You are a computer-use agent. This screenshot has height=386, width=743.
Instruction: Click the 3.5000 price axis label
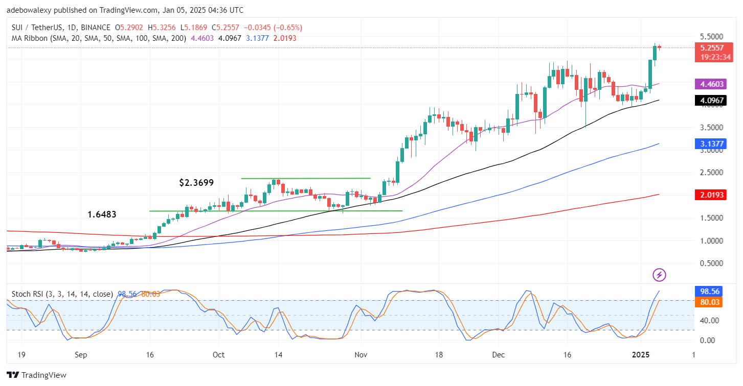[712, 128]
